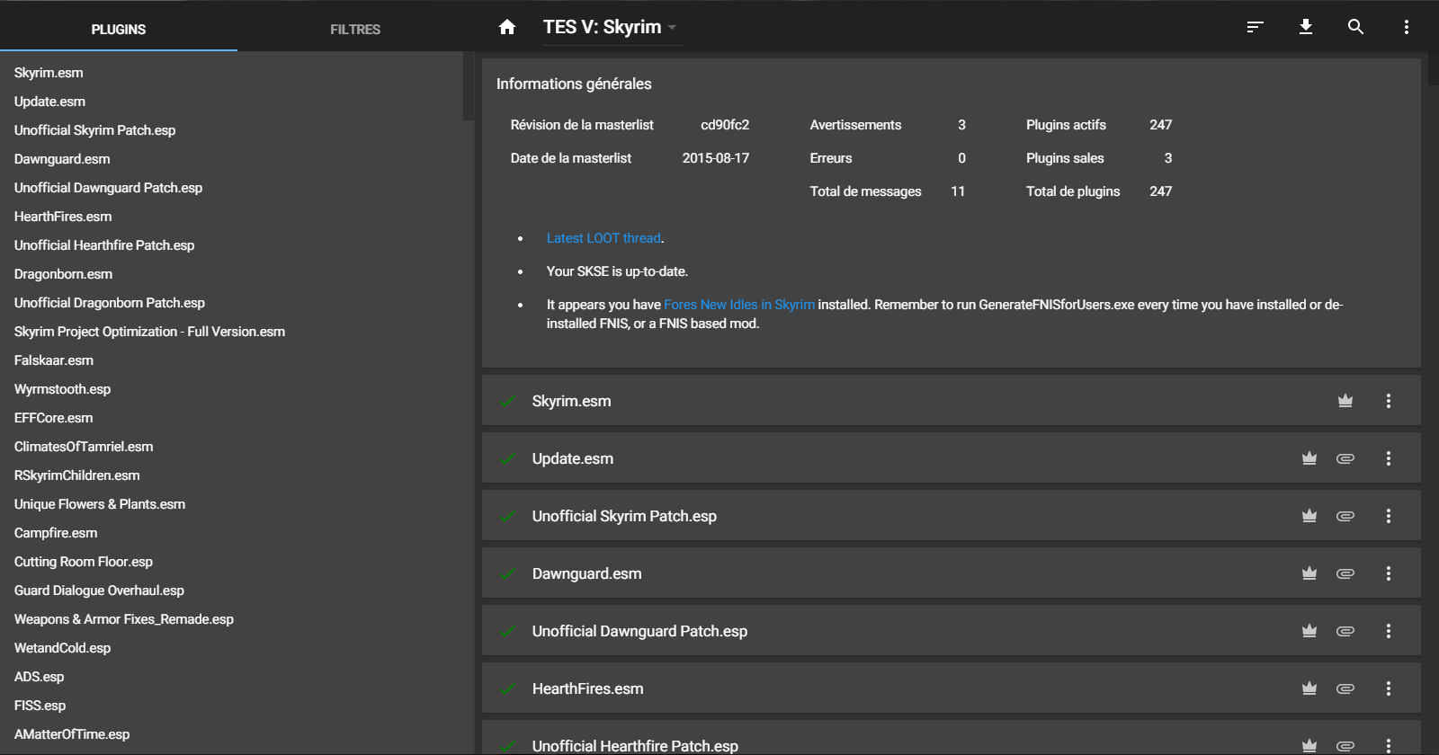Click the paperclip icon on HearthFires.esm card
Screen dimensions: 1439x755
[1345, 688]
